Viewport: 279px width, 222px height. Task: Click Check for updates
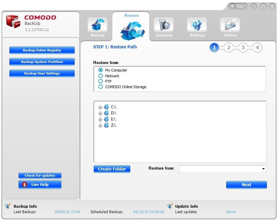click(40, 175)
